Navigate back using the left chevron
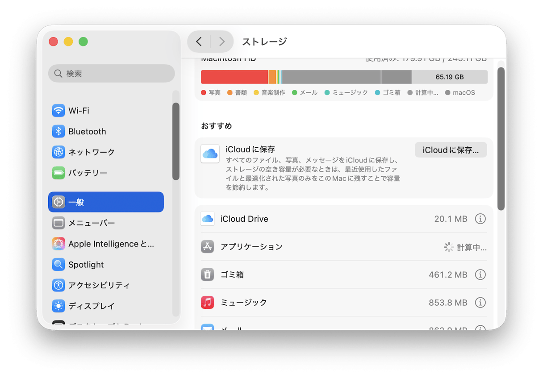The width and height of the screenshot is (543, 378). coord(199,42)
